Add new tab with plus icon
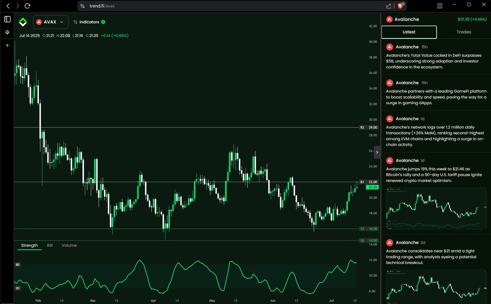 point(7,45)
